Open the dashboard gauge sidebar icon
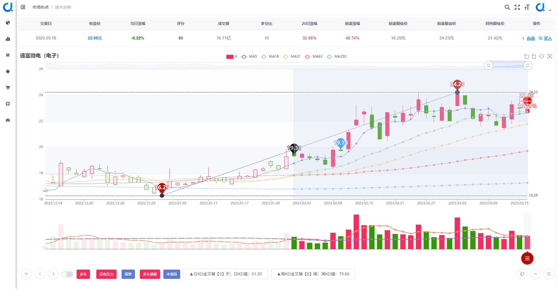 click(8, 120)
